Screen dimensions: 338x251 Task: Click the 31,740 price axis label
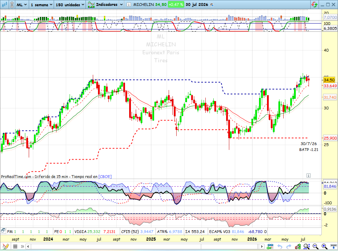coord(330,97)
